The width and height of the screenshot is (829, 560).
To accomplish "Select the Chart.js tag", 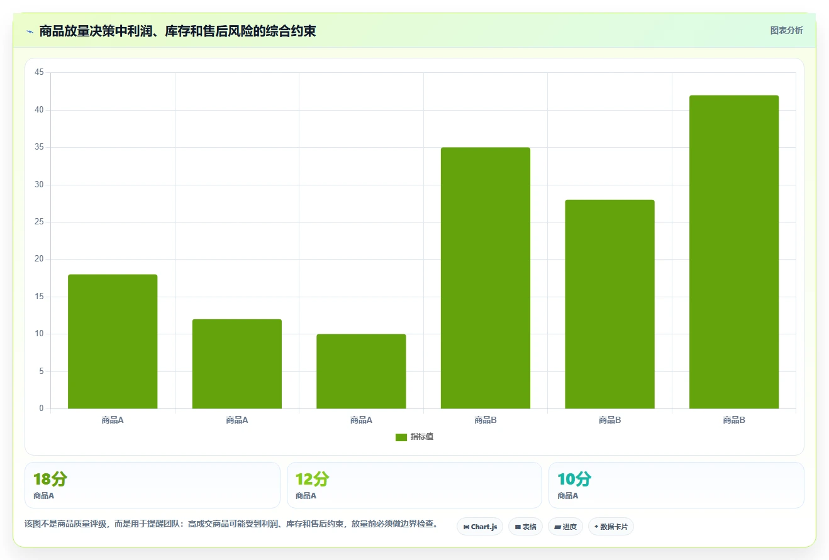I will tap(480, 527).
